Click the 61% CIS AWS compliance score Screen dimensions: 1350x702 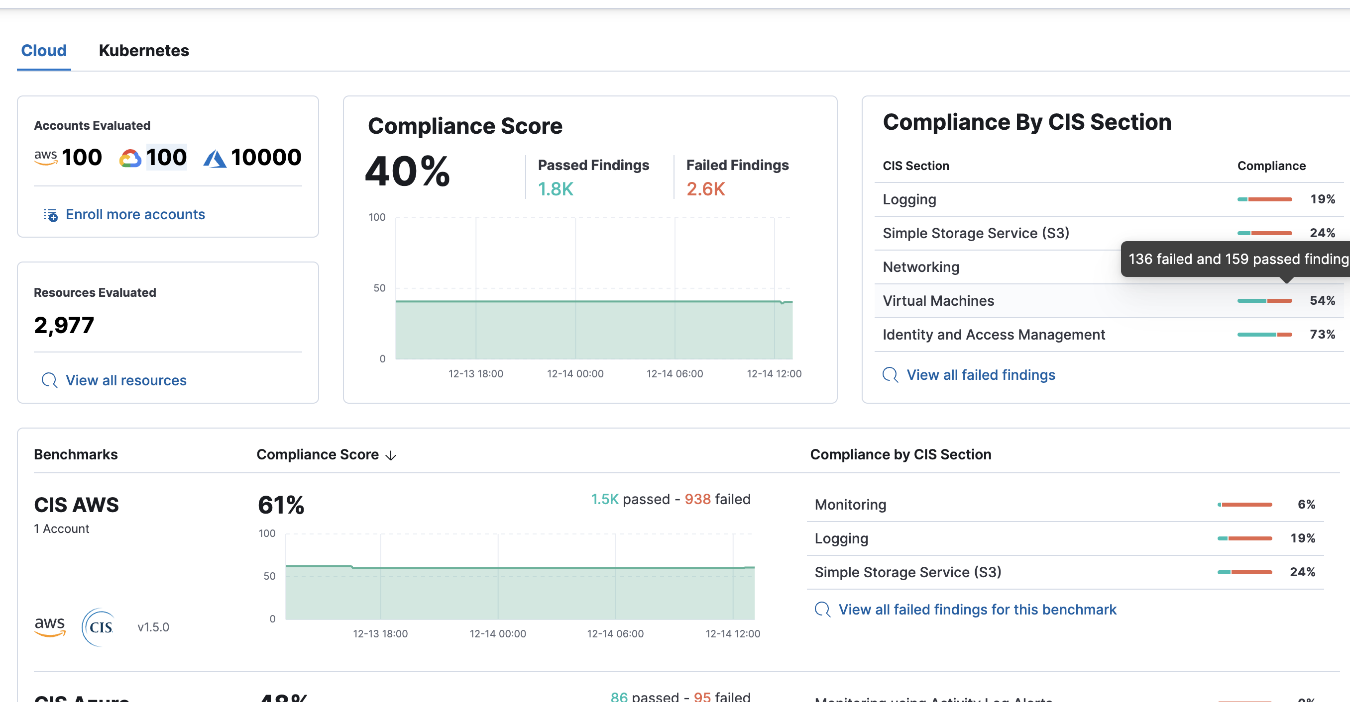point(281,505)
